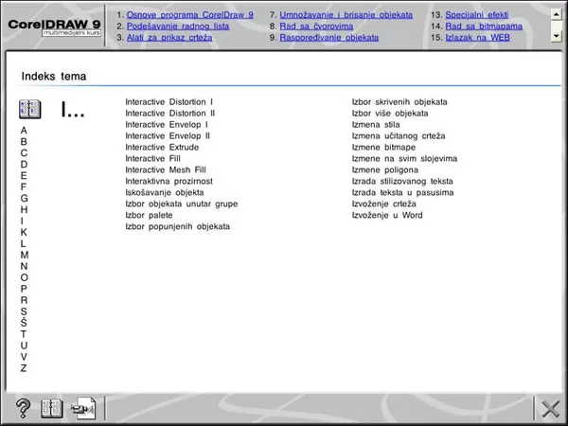Jump to index letter F
The image size is (568, 426).
tap(24, 186)
